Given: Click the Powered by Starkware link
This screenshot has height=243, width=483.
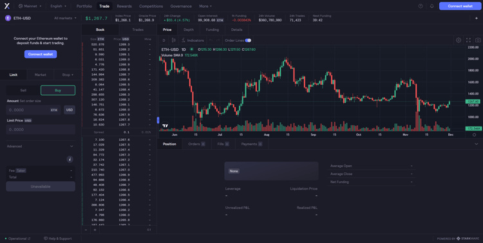Looking at the screenshot, I should [x=457, y=239].
